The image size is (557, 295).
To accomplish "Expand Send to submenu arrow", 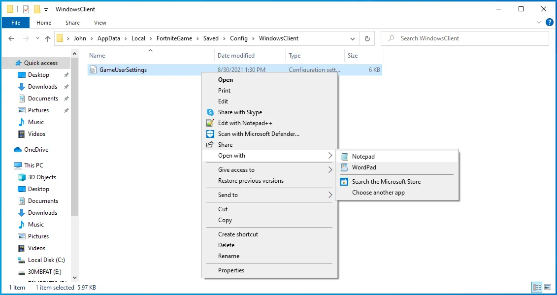I will pyautogui.click(x=330, y=195).
